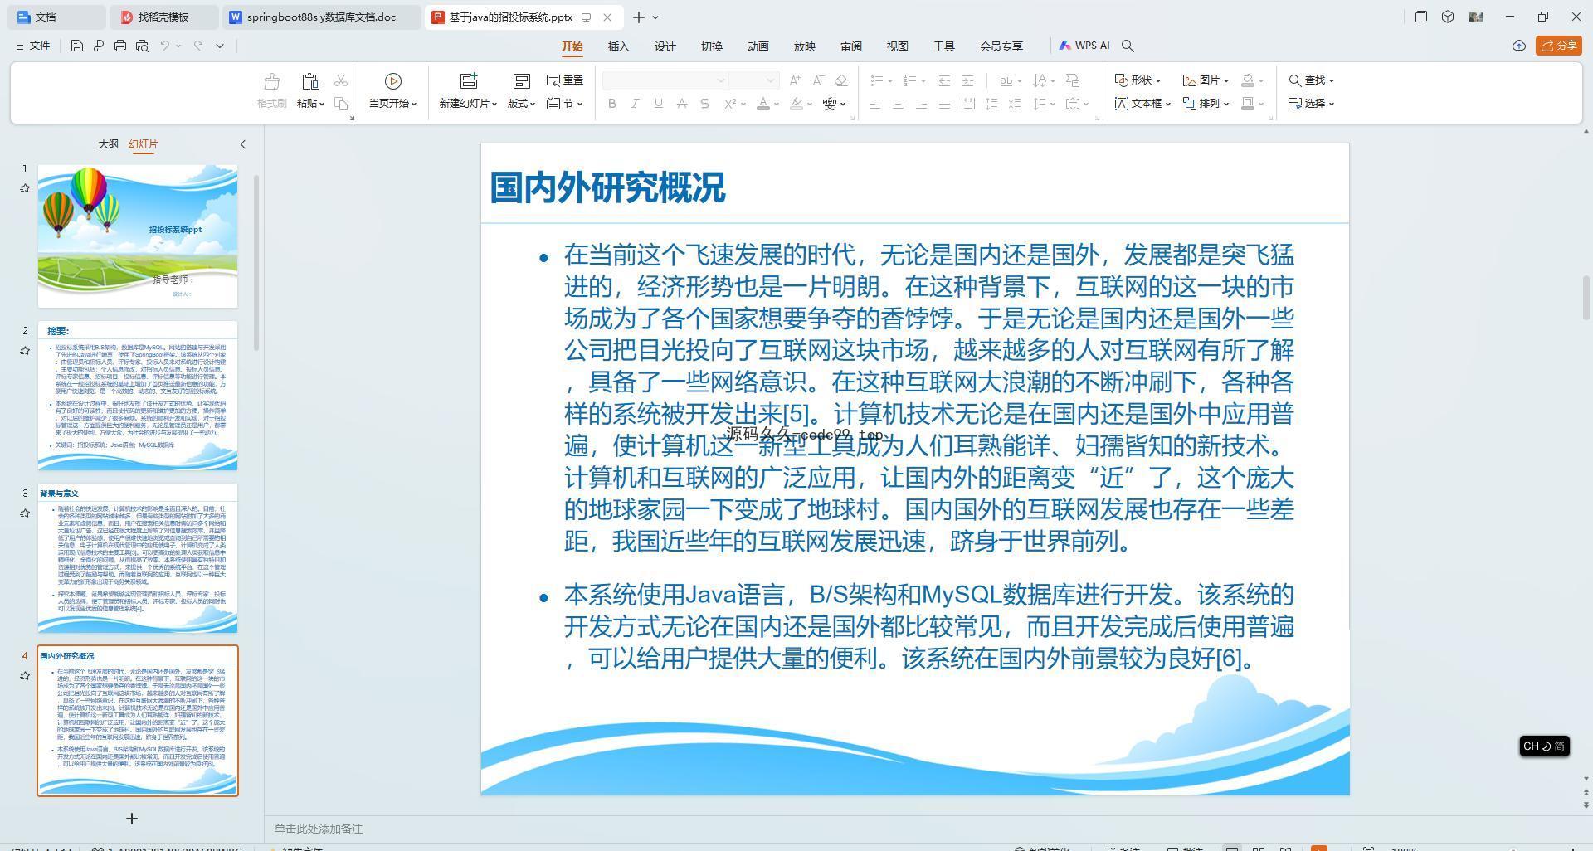1593x851 pixels.
Task: Add slide with plus under thumbnails
Action: point(131,819)
